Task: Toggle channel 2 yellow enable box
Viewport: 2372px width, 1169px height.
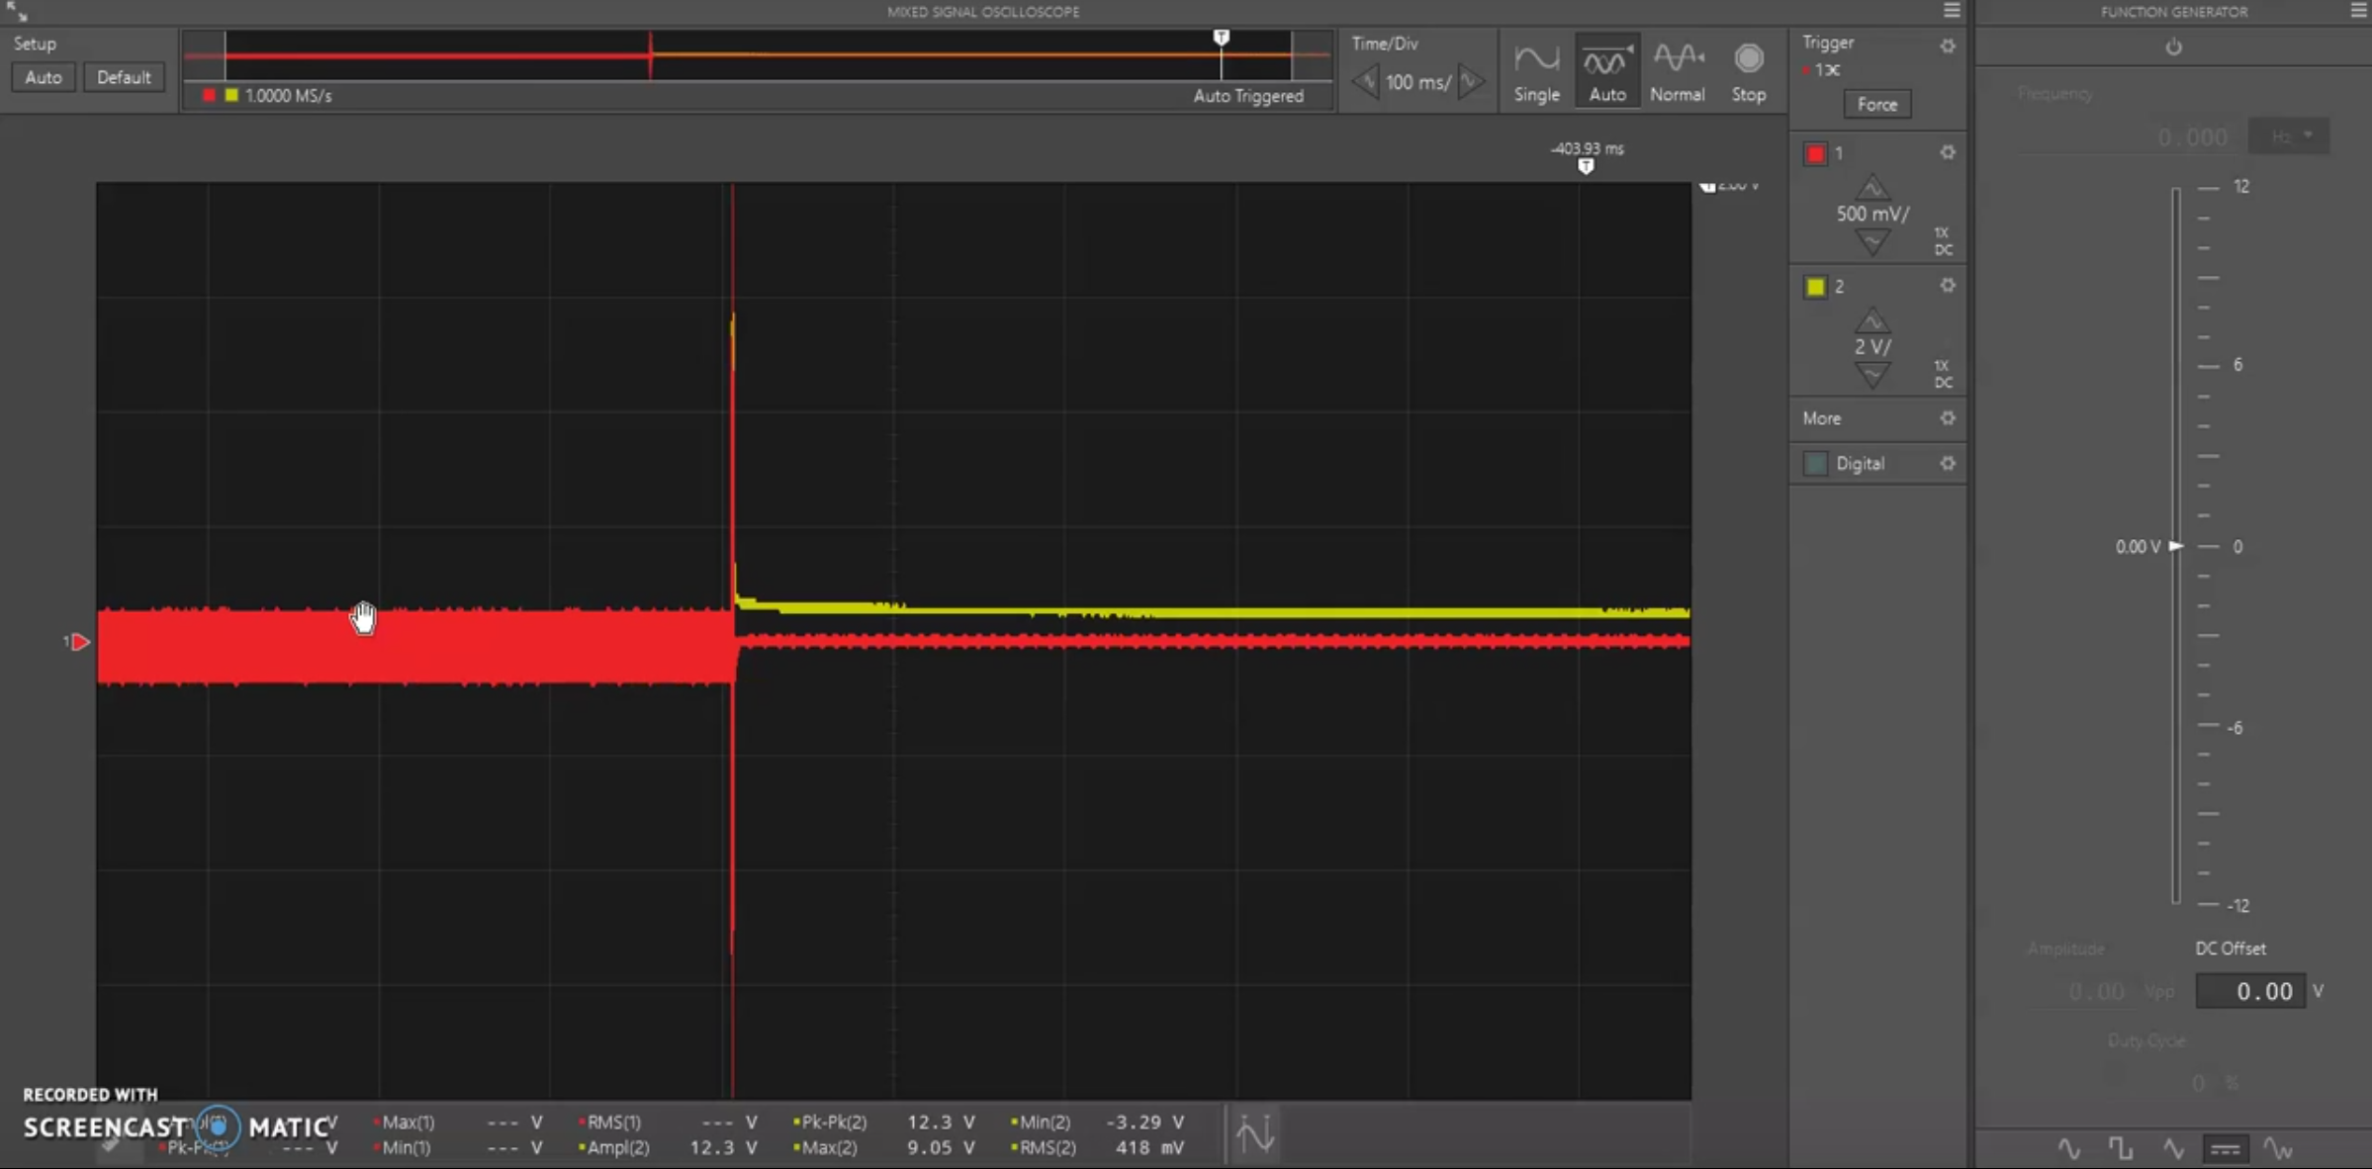Action: point(1815,287)
